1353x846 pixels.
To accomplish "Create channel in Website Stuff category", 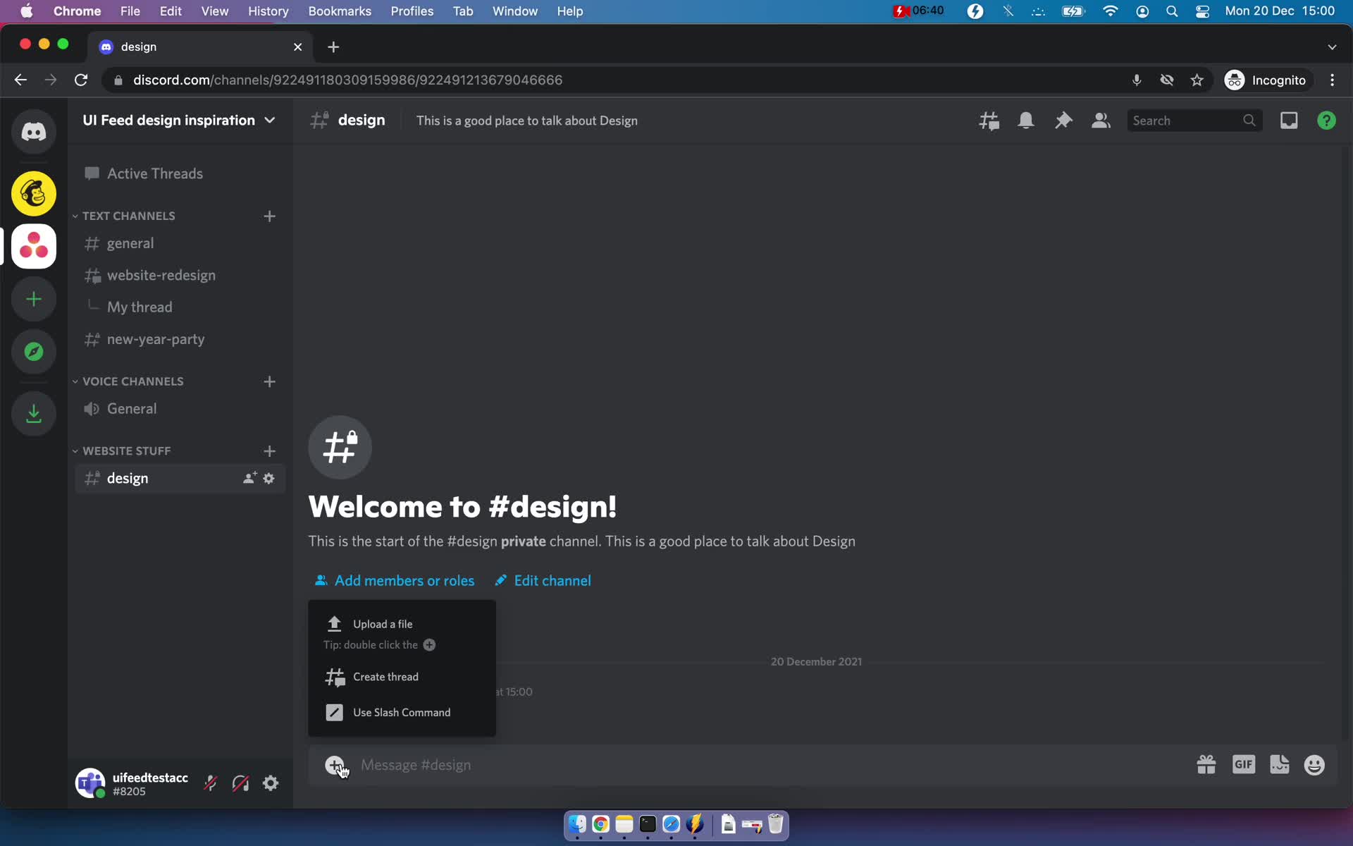I will point(269,450).
